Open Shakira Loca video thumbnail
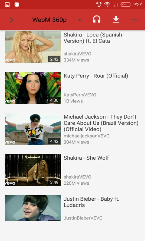This screenshot has width=145, height=241. click(33, 47)
